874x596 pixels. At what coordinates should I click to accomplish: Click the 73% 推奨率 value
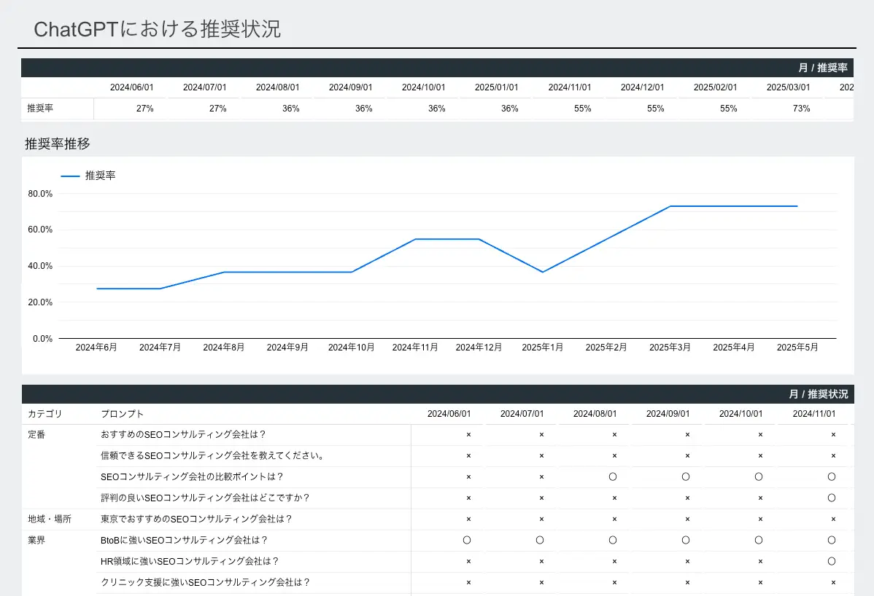coord(802,109)
